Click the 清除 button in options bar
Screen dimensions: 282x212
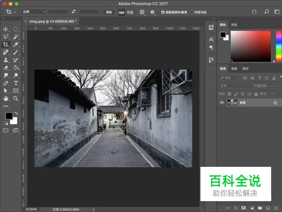(x=109, y=12)
